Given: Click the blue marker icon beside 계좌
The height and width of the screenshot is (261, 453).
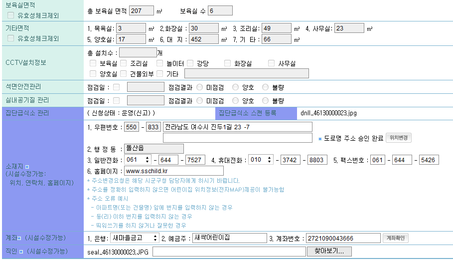Looking at the screenshot, I should 19,238.
